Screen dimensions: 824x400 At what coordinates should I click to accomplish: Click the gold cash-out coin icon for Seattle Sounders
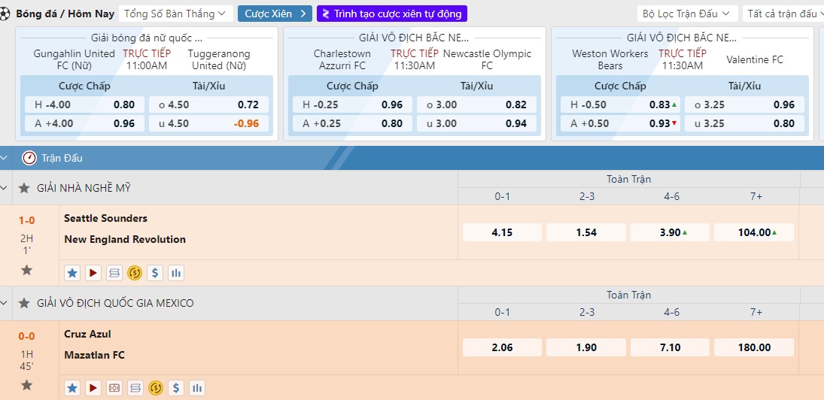[x=135, y=273]
